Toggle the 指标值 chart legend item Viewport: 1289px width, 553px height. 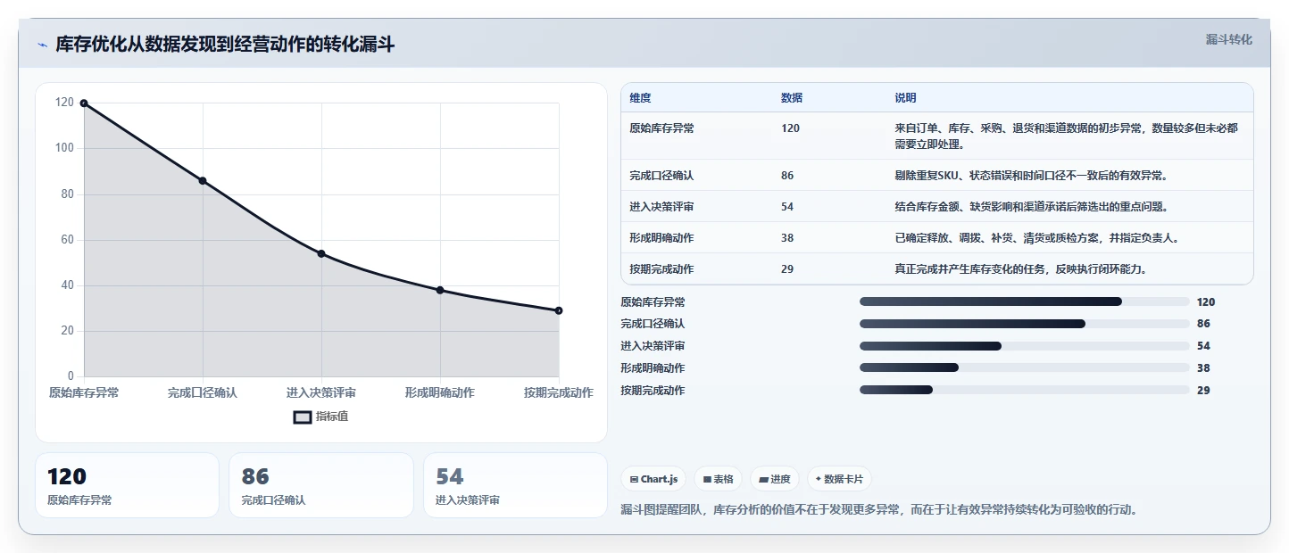point(321,417)
